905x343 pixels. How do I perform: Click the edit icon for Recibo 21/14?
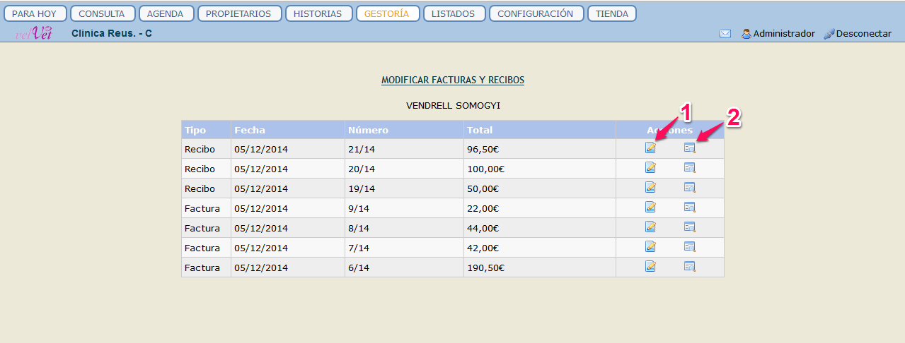pyautogui.click(x=650, y=148)
